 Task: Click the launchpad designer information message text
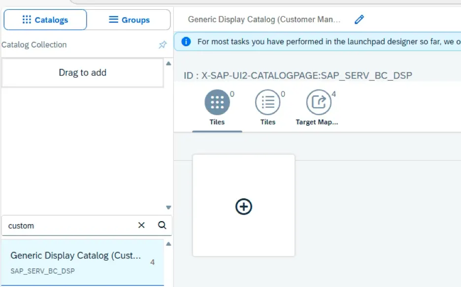coord(325,42)
